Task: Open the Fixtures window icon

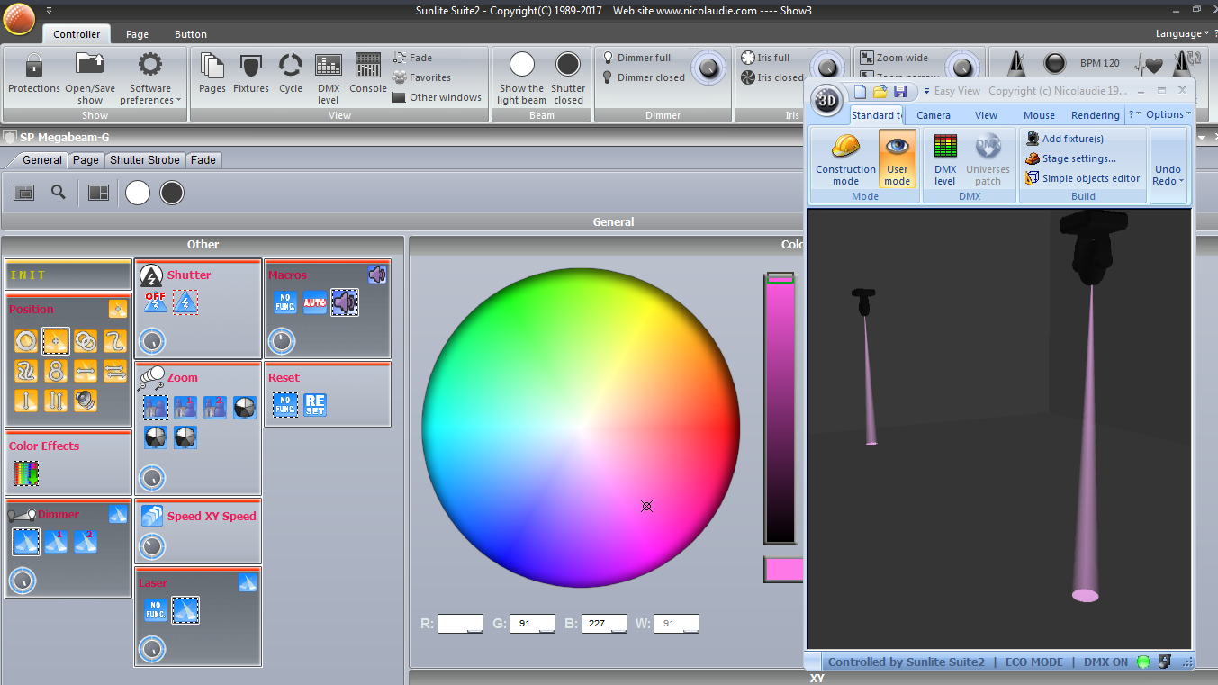Action: click(x=251, y=67)
